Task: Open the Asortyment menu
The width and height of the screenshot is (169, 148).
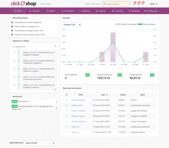Action: tap(67, 11)
